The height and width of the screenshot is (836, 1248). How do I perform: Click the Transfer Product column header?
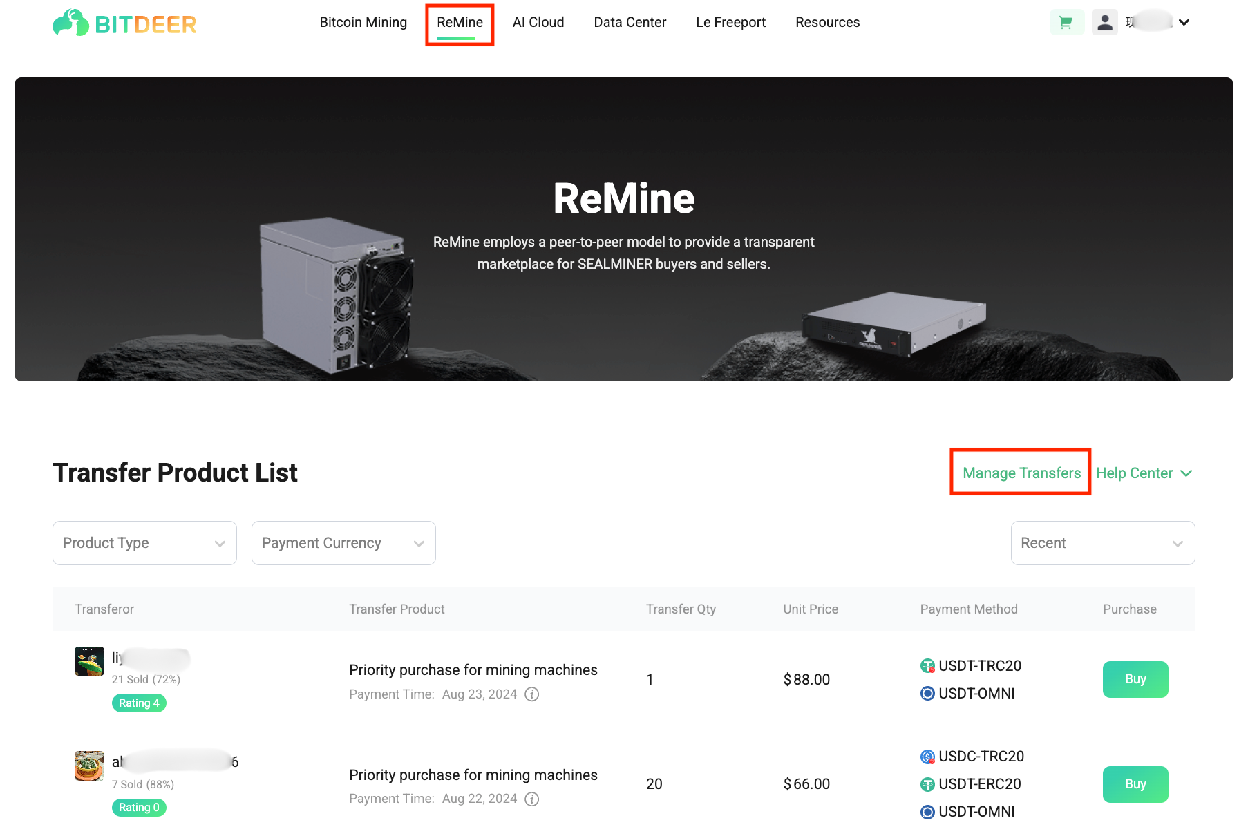[x=397, y=609]
